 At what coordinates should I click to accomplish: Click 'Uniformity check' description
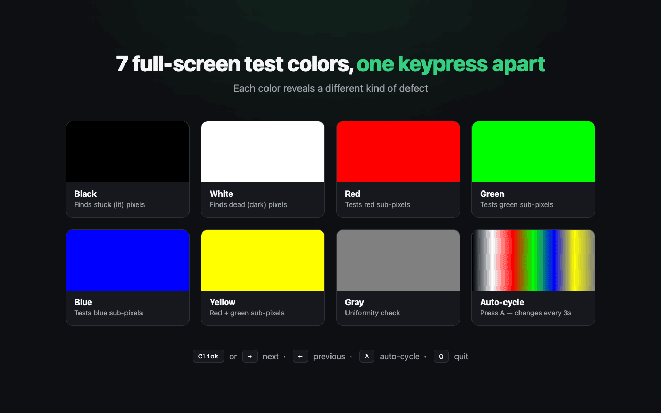pyautogui.click(x=372, y=313)
